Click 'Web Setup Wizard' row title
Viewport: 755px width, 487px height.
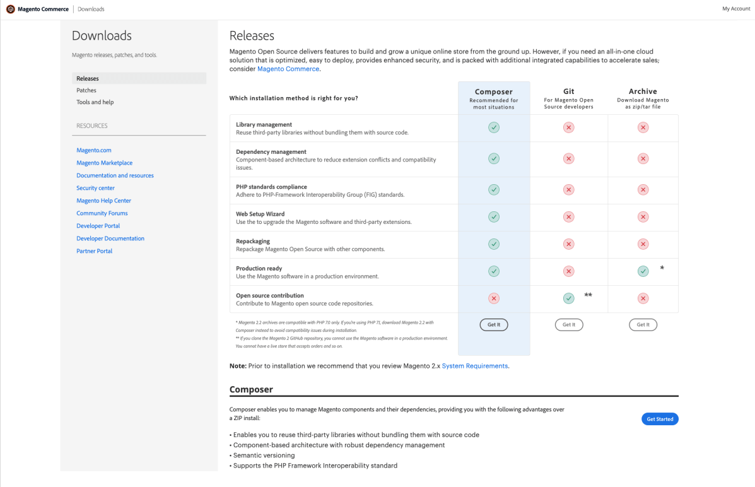260,214
